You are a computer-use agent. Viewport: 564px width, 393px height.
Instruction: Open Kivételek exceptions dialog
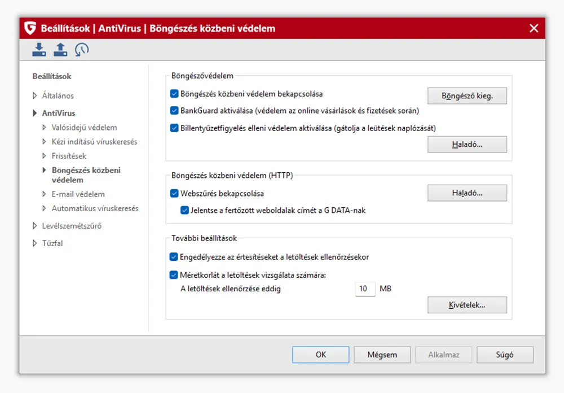pyautogui.click(x=467, y=305)
